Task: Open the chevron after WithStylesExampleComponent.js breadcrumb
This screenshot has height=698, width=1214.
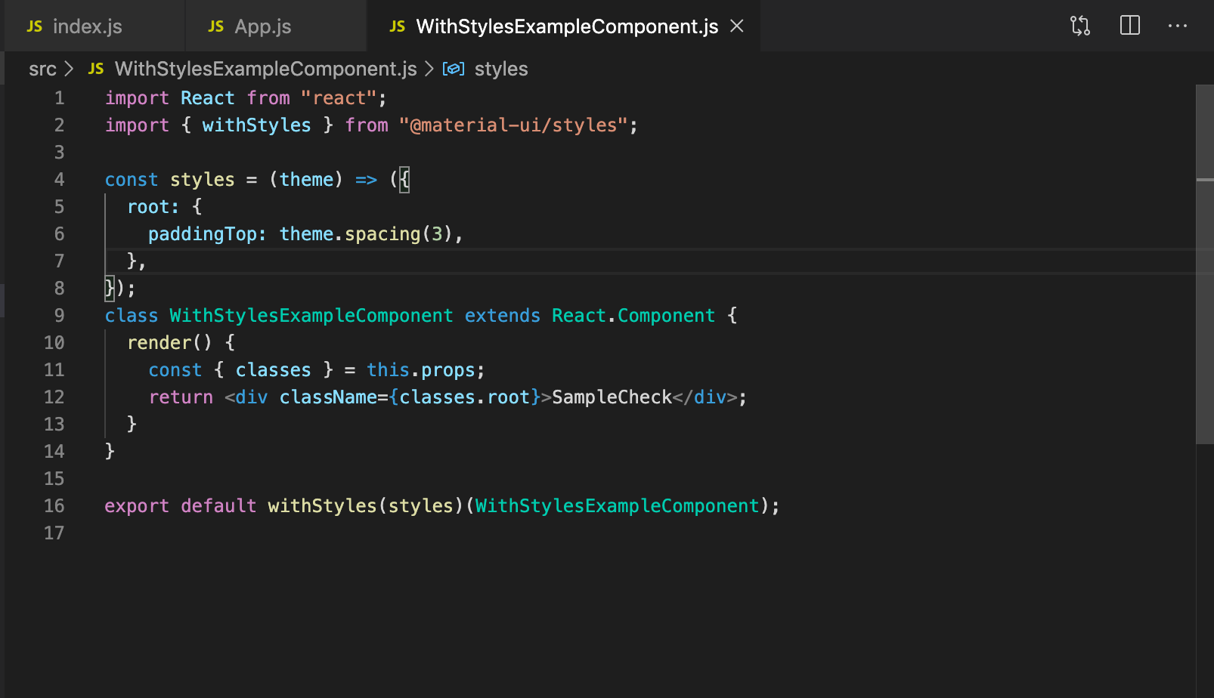Action: click(429, 69)
